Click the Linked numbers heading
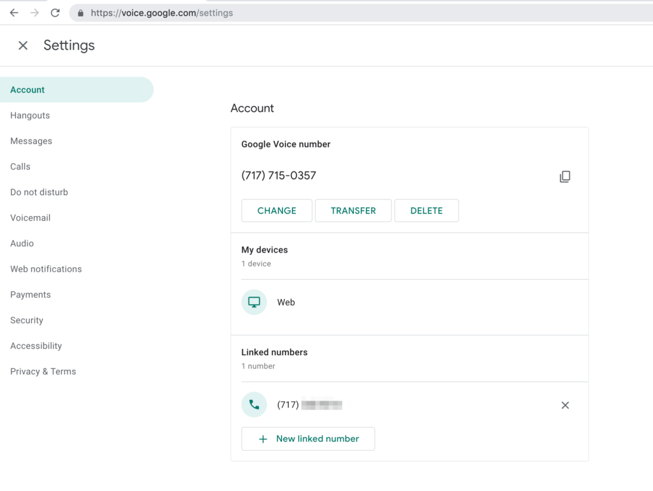 [274, 353]
